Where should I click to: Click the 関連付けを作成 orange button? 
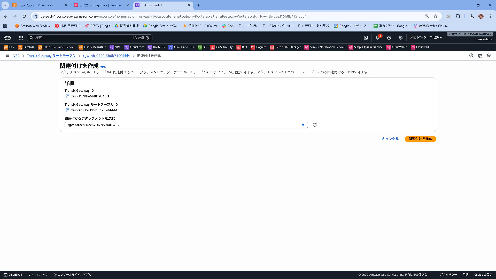420,139
